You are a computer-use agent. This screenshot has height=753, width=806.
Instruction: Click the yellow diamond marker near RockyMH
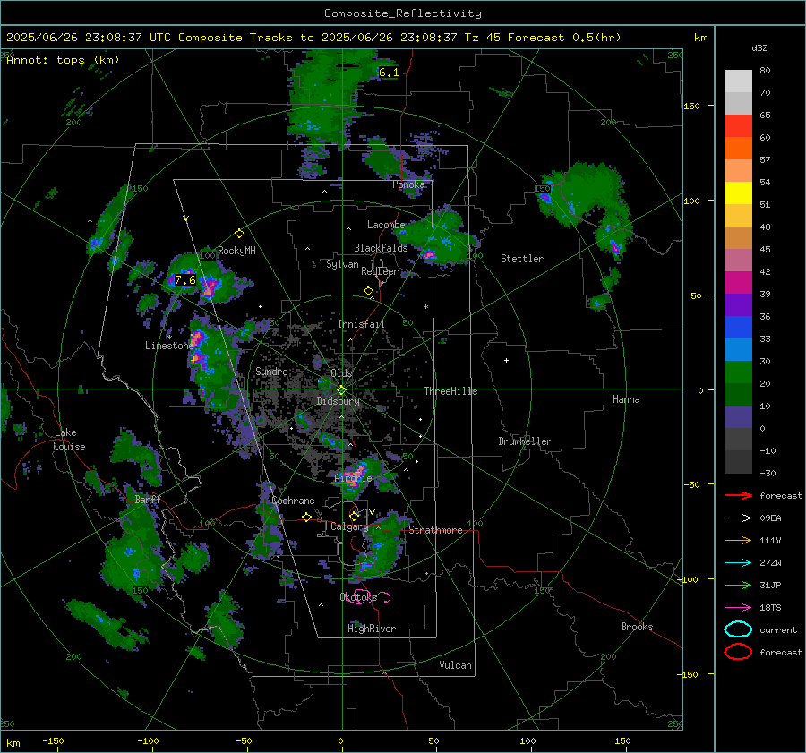[239, 234]
